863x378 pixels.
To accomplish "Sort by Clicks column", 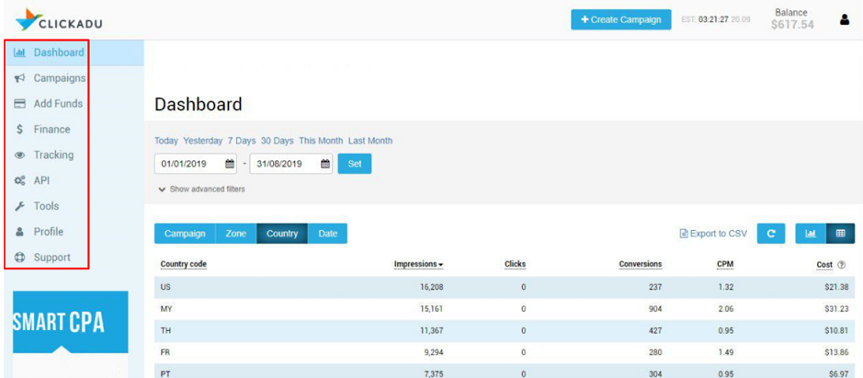I will pos(516,265).
